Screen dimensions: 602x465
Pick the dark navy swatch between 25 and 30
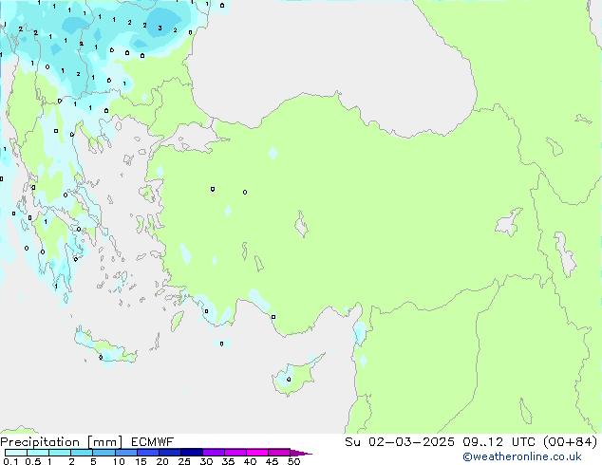(x=192, y=453)
